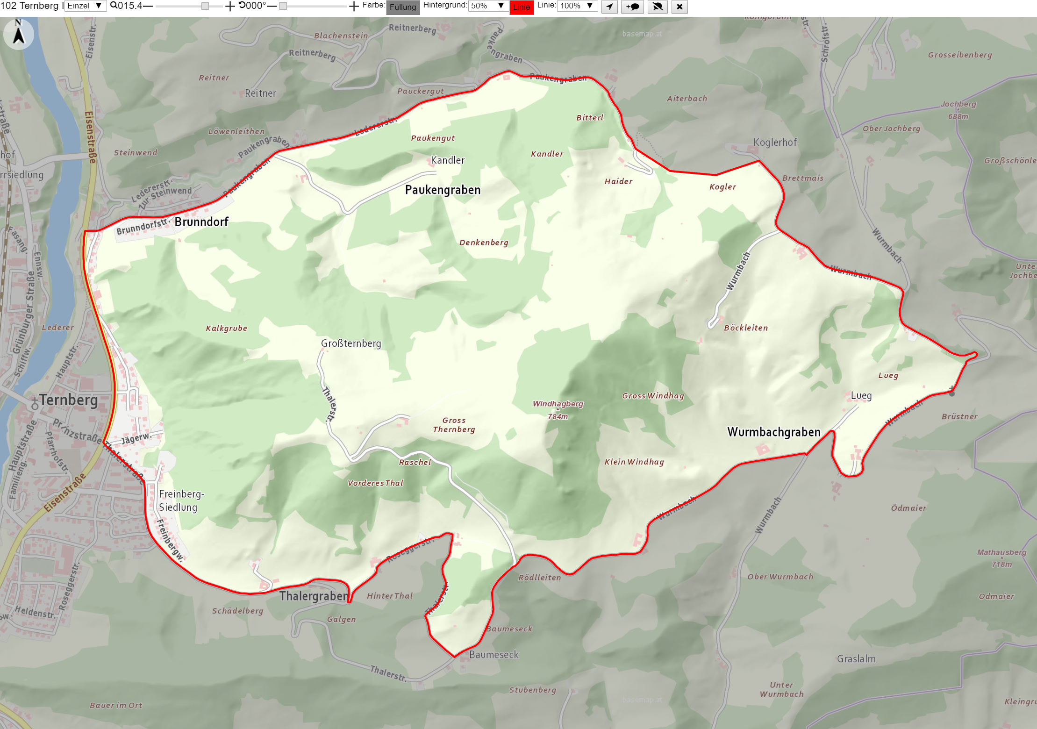Click the location arrow button
Screen dimensions: 1037x729
click(609, 7)
